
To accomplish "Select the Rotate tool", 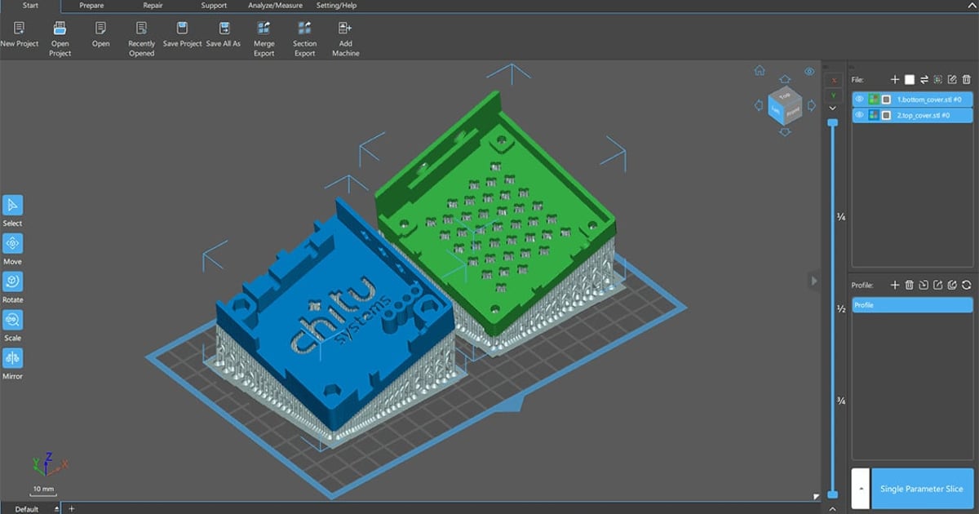I will (13, 281).
